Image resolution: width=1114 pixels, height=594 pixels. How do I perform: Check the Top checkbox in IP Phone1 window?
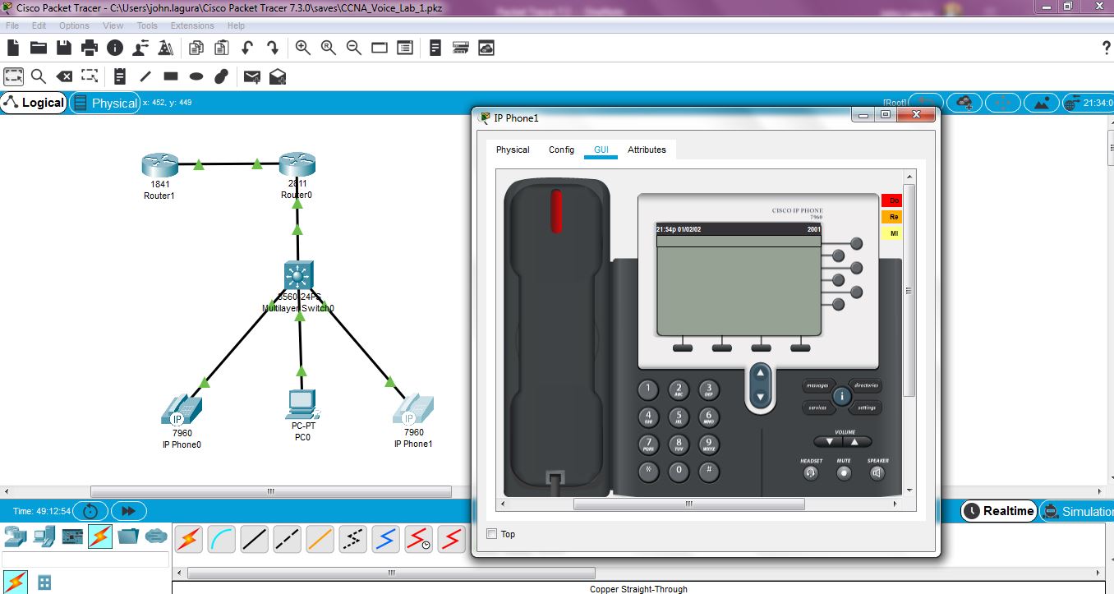pyautogui.click(x=490, y=534)
